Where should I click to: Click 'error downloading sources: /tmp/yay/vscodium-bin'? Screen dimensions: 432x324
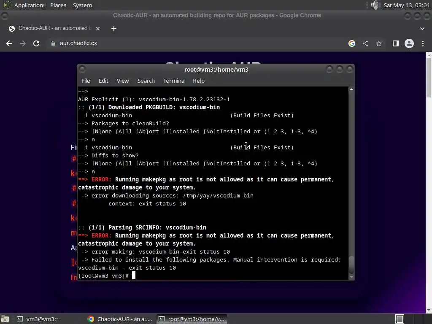173,196
